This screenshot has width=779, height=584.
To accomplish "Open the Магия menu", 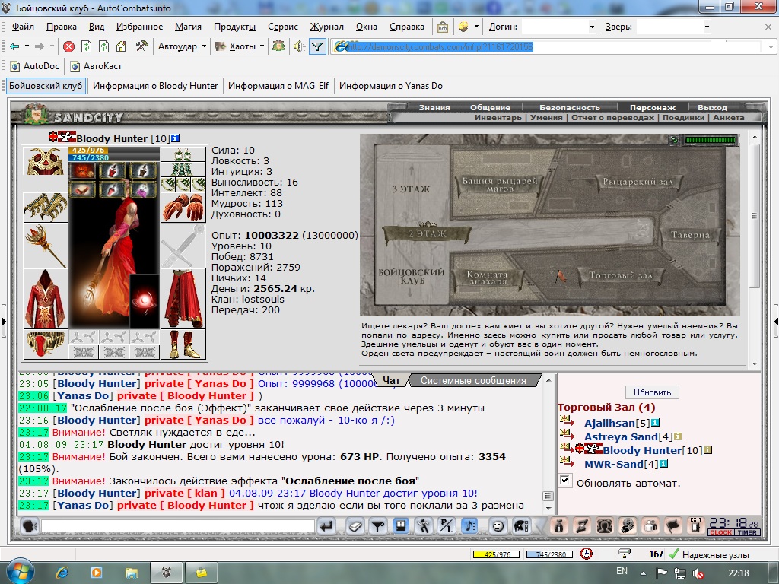I will click(x=188, y=27).
